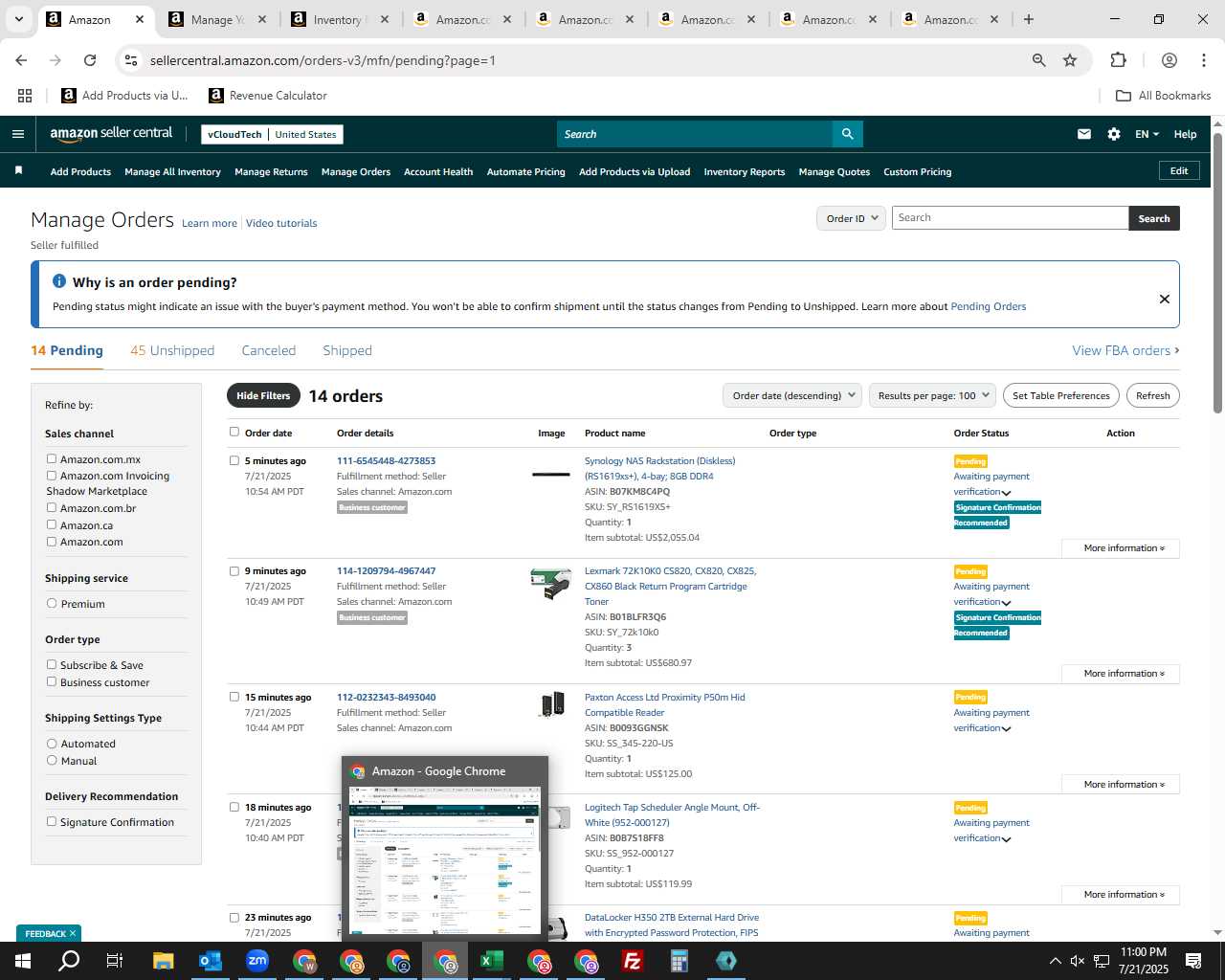Open Results per page: 100 dropdown
The image size is (1225, 980).
point(933,395)
